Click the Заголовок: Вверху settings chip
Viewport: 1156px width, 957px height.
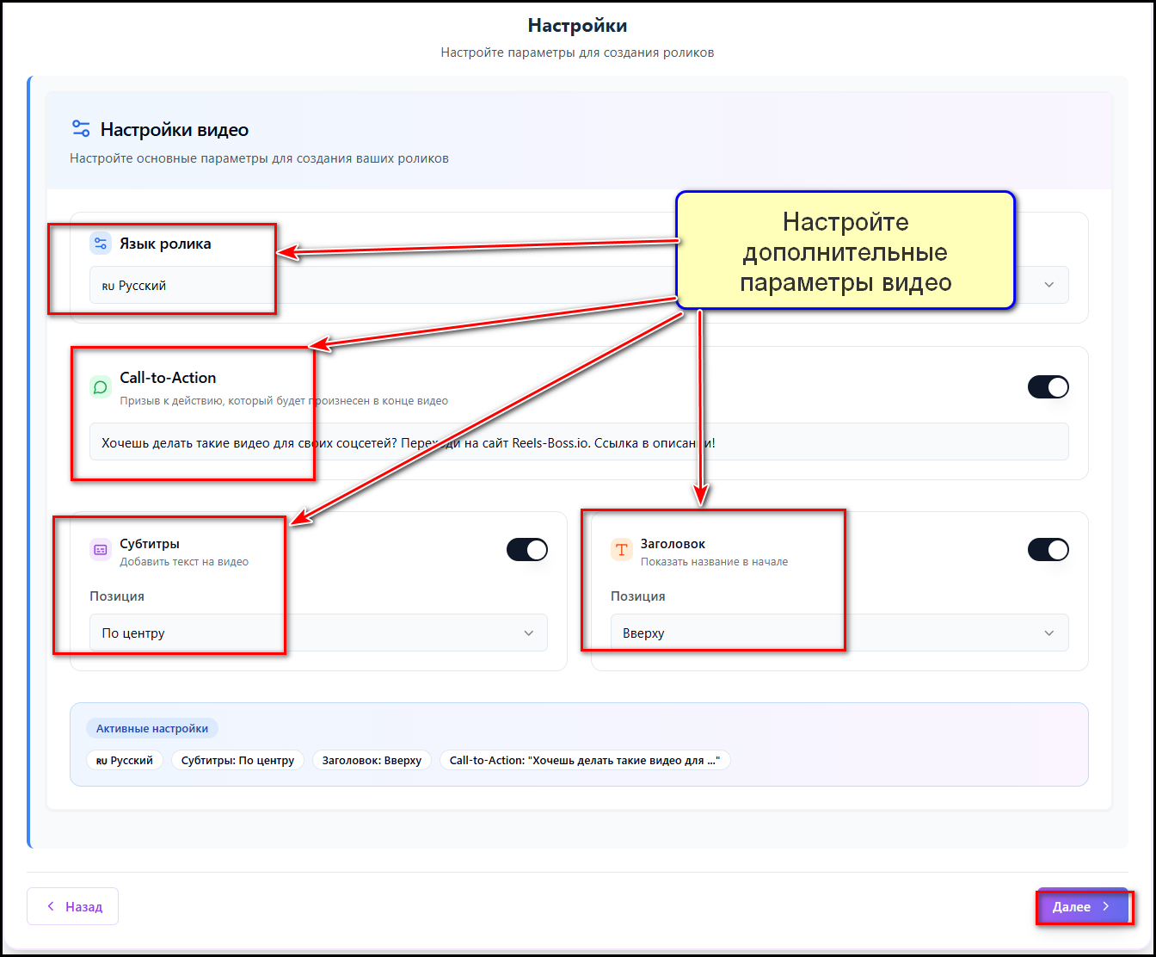click(372, 761)
